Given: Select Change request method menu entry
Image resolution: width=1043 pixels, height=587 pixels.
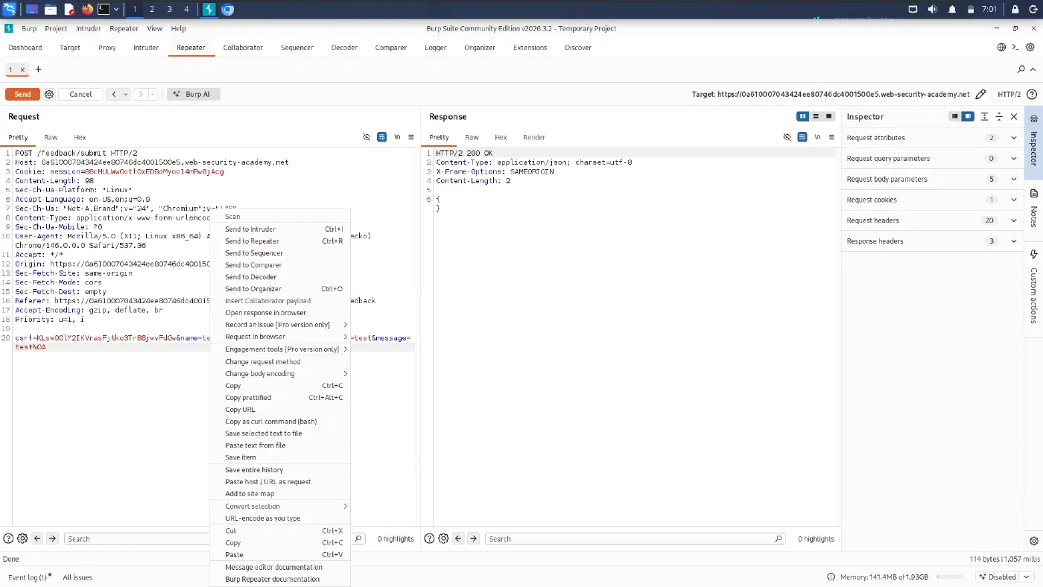Looking at the screenshot, I should [x=280, y=362].
